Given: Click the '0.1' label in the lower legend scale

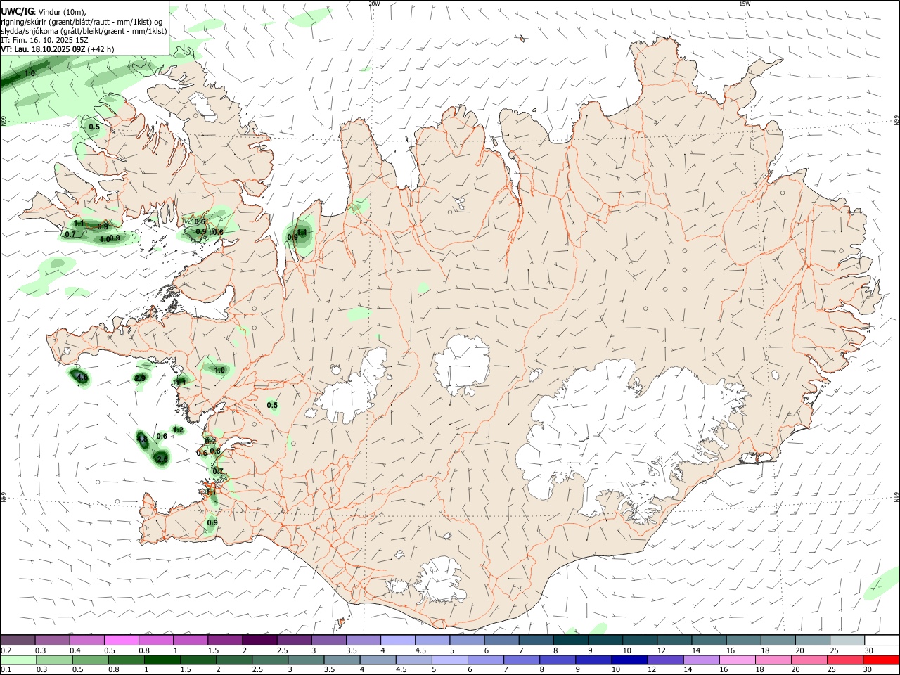Looking at the screenshot, I should pos(7,669).
